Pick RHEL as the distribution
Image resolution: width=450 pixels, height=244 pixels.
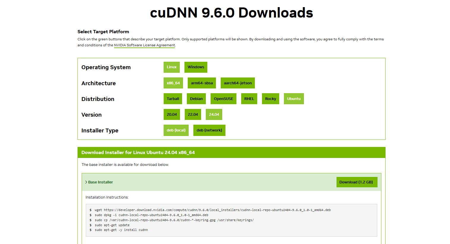[249, 99]
